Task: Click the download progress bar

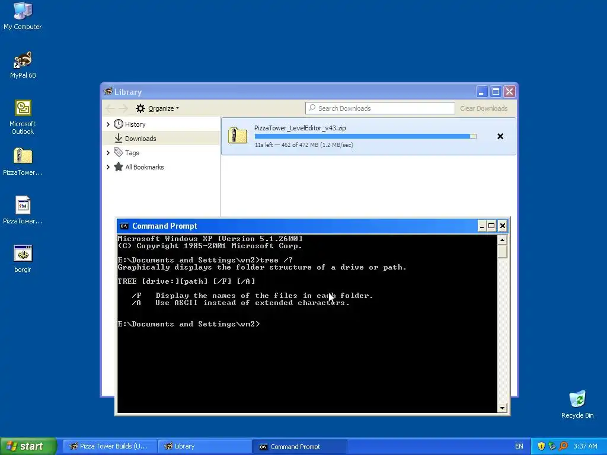Action: tap(365, 136)
